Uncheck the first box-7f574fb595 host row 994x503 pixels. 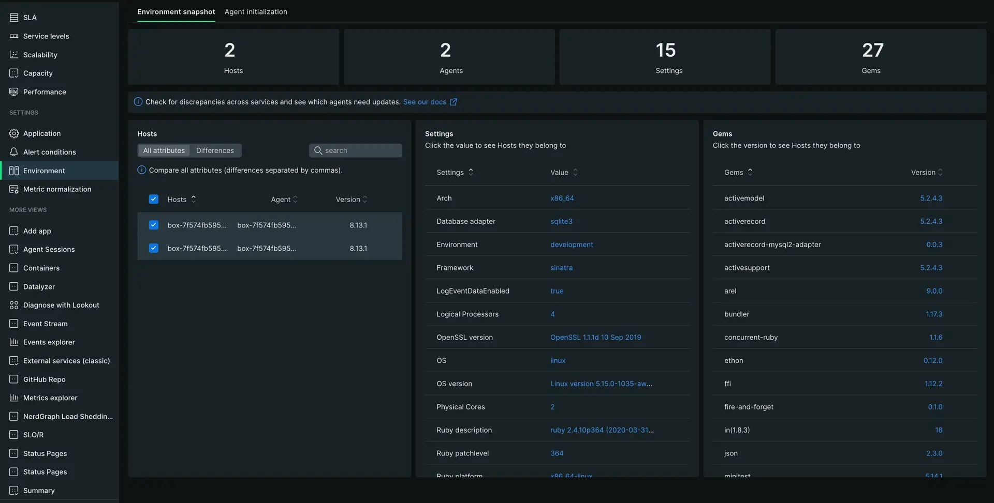pyautogui.click(x=154, y=225)
